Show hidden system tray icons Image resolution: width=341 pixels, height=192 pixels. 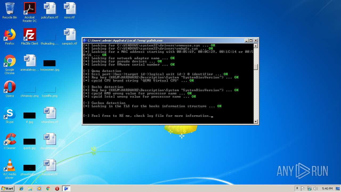coord(297,189)
